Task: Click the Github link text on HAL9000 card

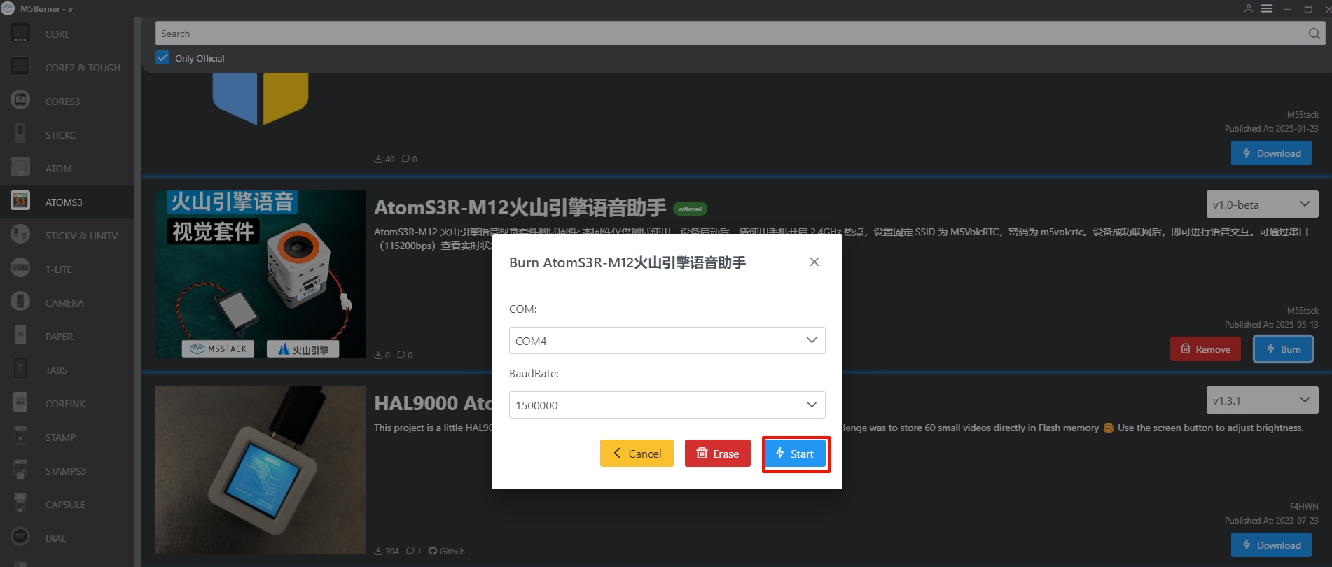Action: coord(452,551)
